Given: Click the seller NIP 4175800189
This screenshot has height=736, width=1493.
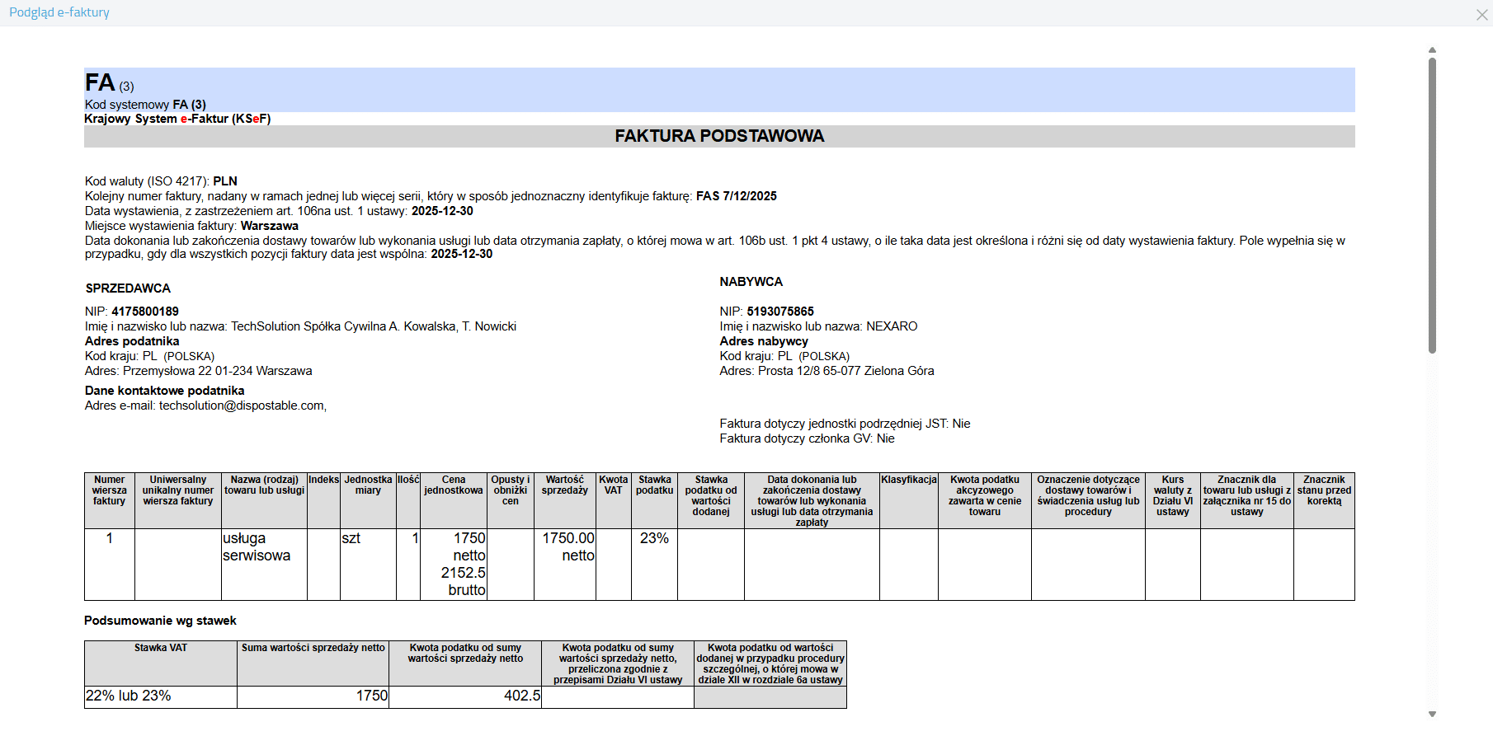Looking at the screenshot, I should coord(145,312).
